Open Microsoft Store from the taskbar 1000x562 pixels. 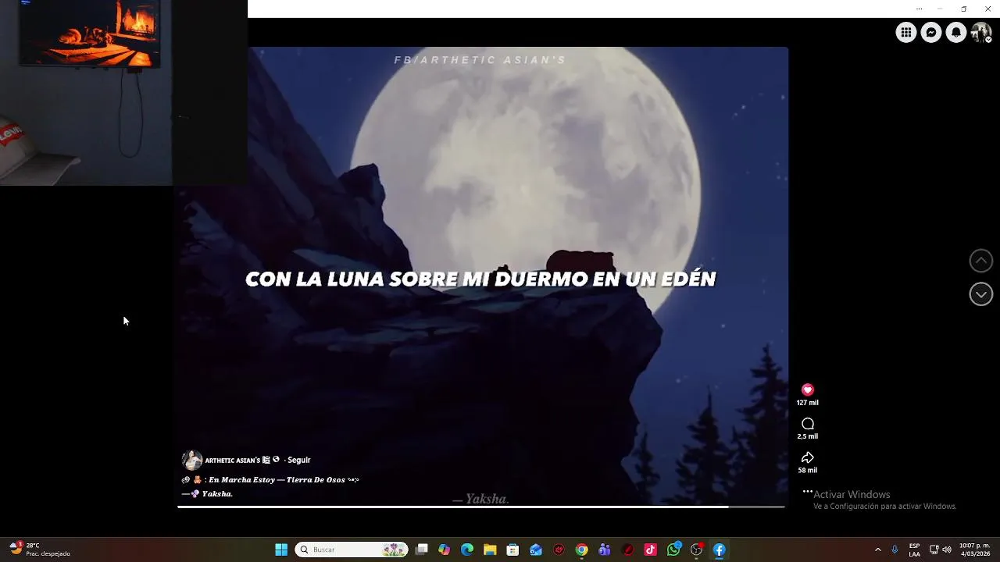coord(512,550)
